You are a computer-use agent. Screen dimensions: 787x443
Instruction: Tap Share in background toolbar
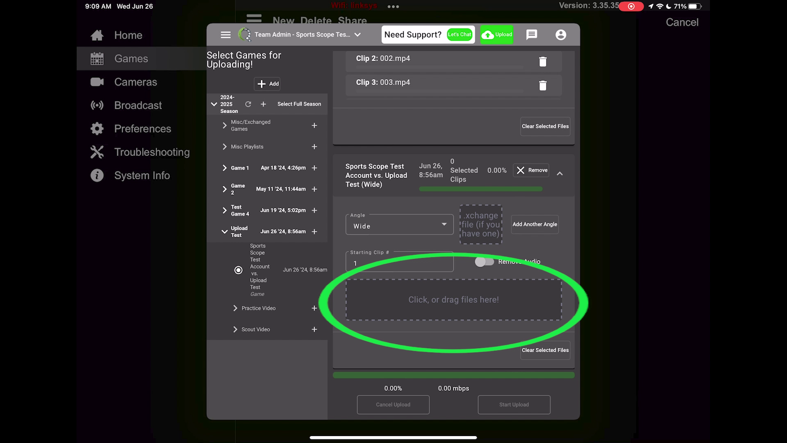pyautogui.click(x=352, y=21)
